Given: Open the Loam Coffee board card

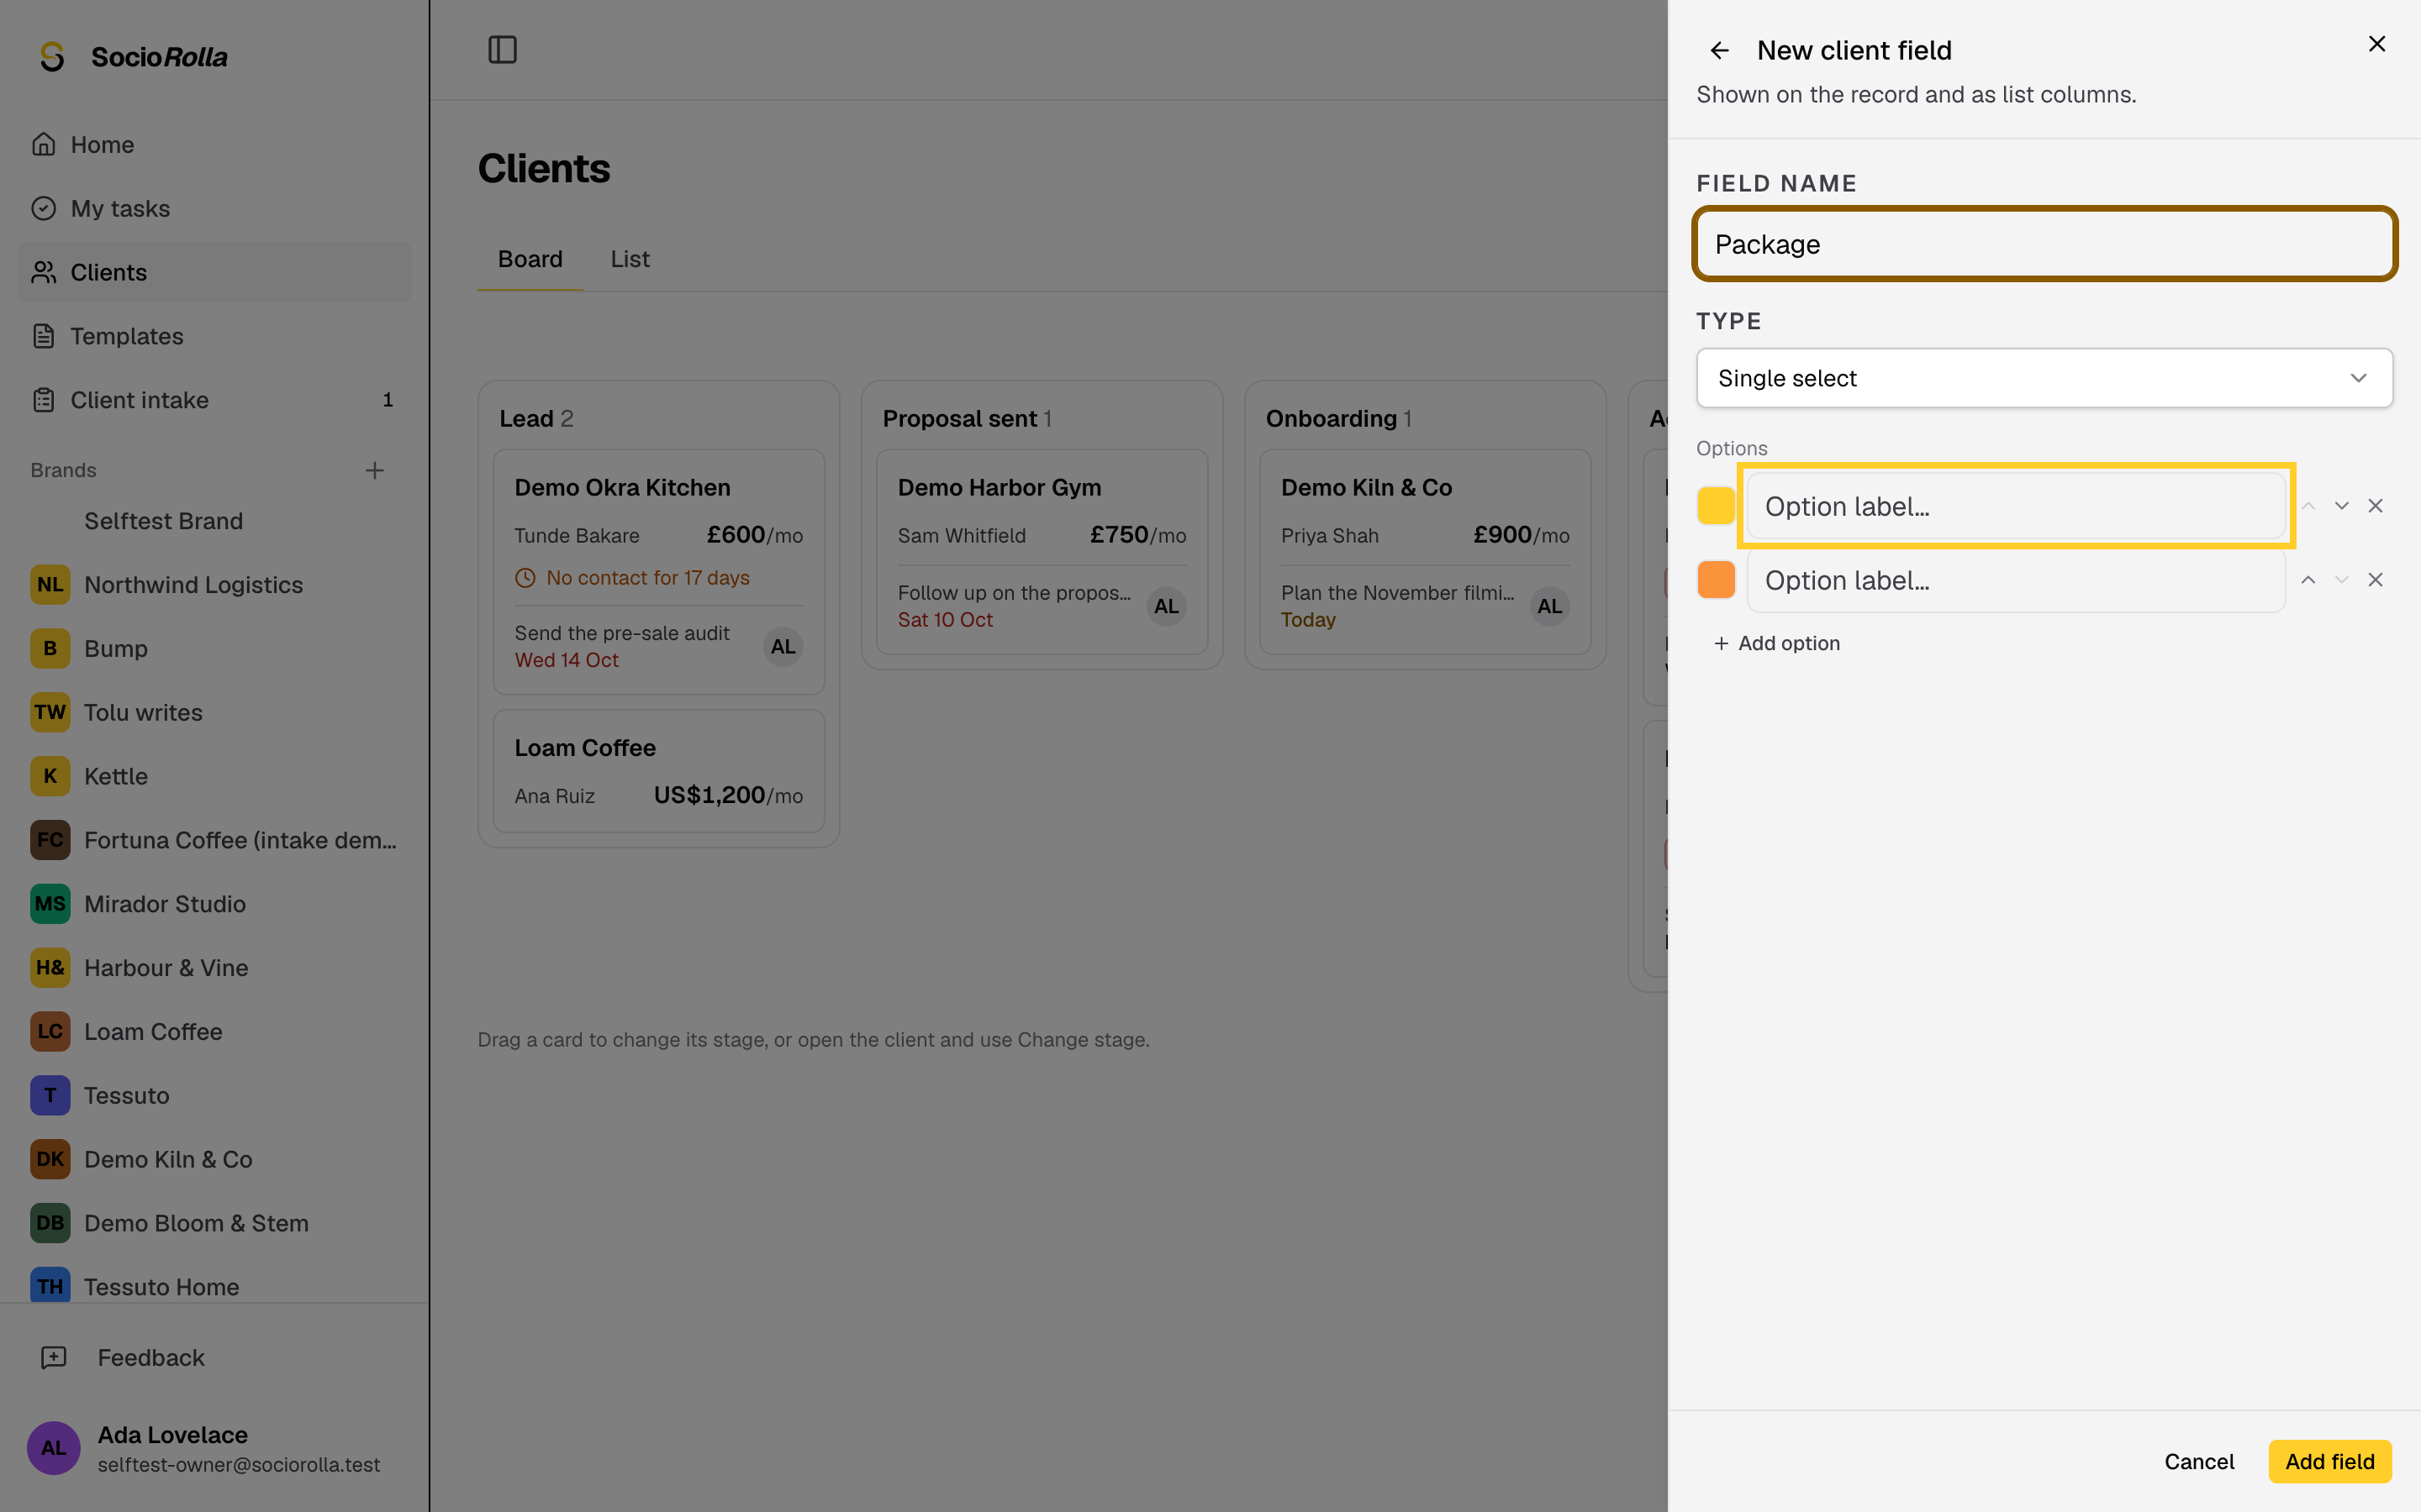Looking at the screenshot, I should [658, 771].
